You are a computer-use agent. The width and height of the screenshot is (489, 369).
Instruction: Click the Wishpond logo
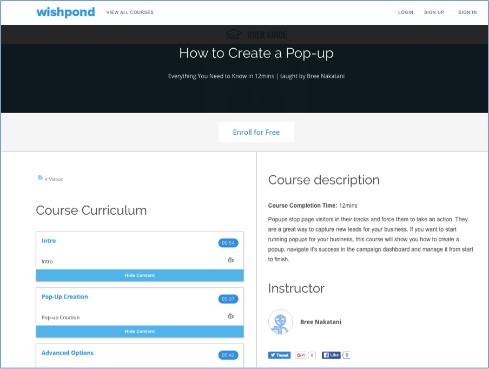[x=65, y=12]
